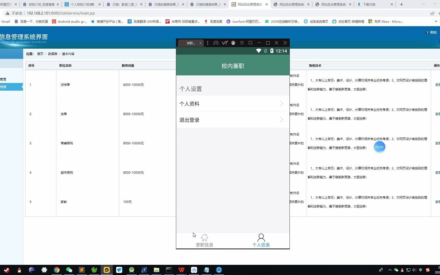The image size is (440, 275).
Task: Expand the bookmarks bar overflow chevron
Action: tap(436, 21)
